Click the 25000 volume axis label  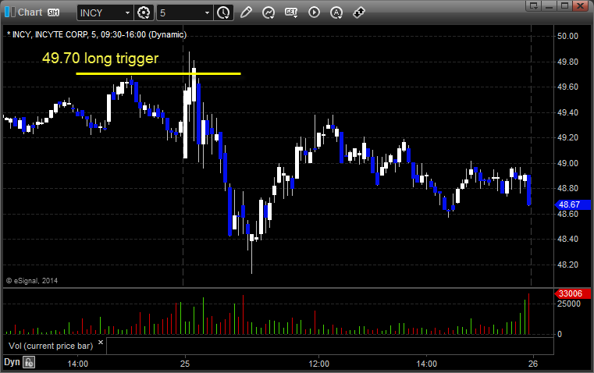point(568,304)
